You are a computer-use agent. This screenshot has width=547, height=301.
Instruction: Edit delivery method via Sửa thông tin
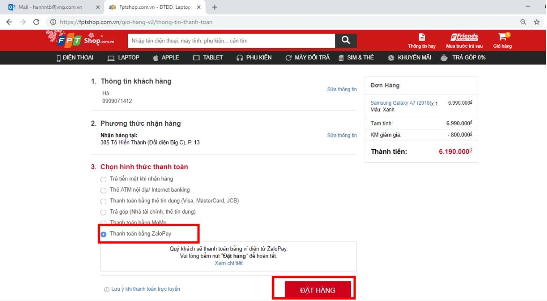click(342, 136)
